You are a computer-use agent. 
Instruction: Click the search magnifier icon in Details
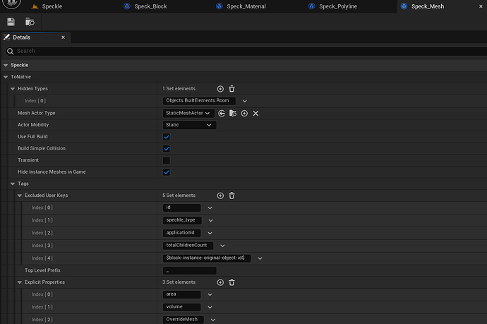[x=11, y=52]
